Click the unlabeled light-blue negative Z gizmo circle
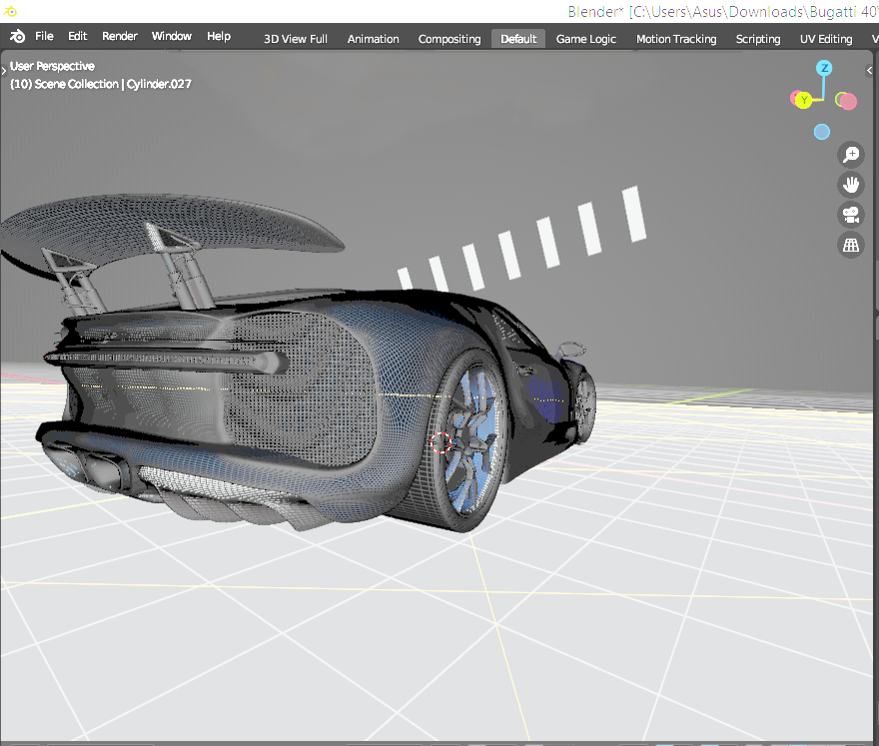The width and height of the screenshot is (879, 746). point(821,132)
